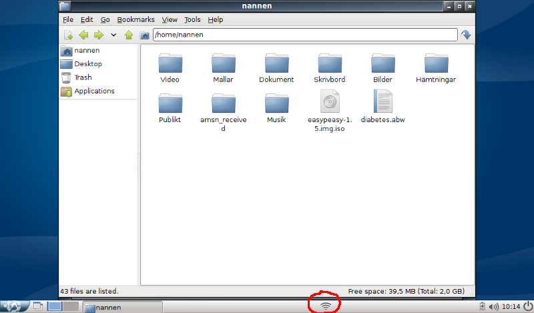The height and width of the screenshot is (313, 534).
Task: Click the battery status tray icon
Action: click(482, 306)
